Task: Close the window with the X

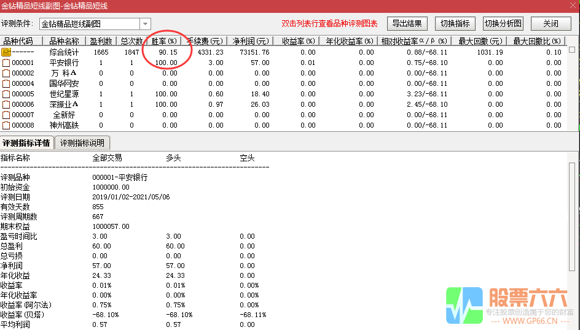Action: 573,6
